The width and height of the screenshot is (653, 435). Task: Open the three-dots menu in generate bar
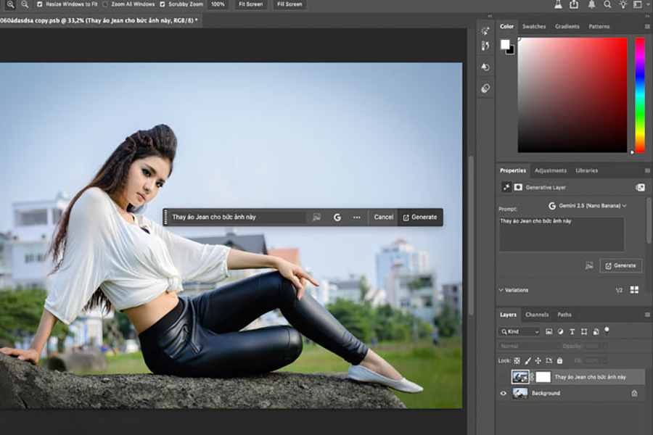point(357,217)
